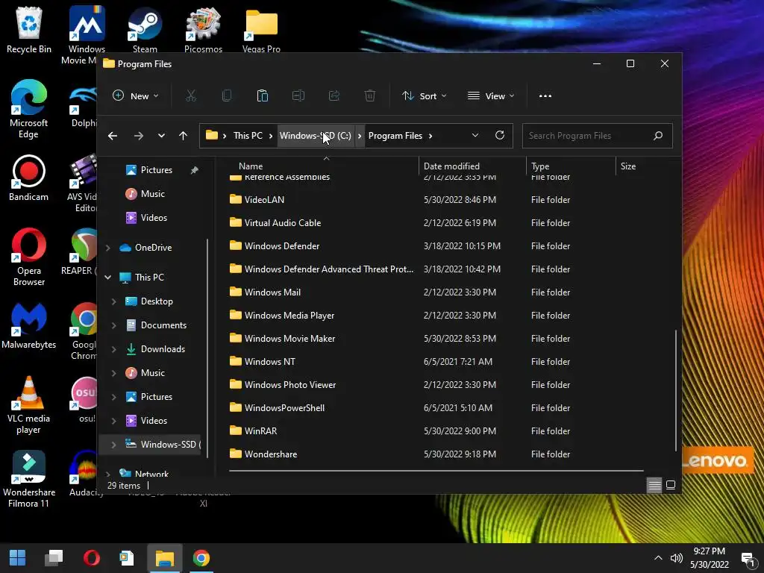Select Videos under This PC
The height and width of the screenshot is (573, 764).
(x=154, y=421)
